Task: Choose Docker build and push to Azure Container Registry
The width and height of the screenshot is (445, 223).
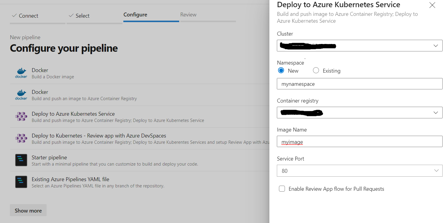Action: click(139, 95)
